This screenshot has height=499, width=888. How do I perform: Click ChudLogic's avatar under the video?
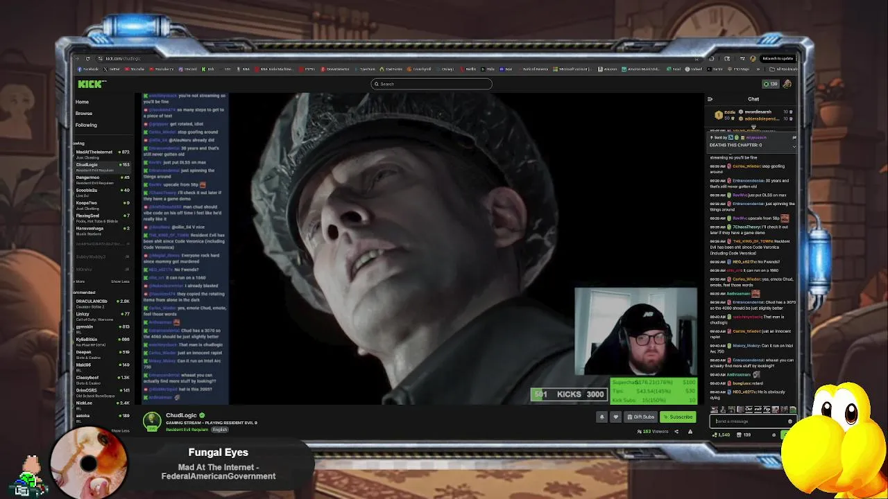click(x=152, y=421)
